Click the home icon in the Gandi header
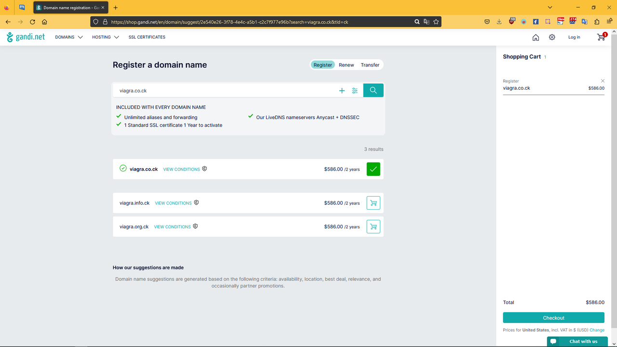The image size is (617, 347). 536,37
